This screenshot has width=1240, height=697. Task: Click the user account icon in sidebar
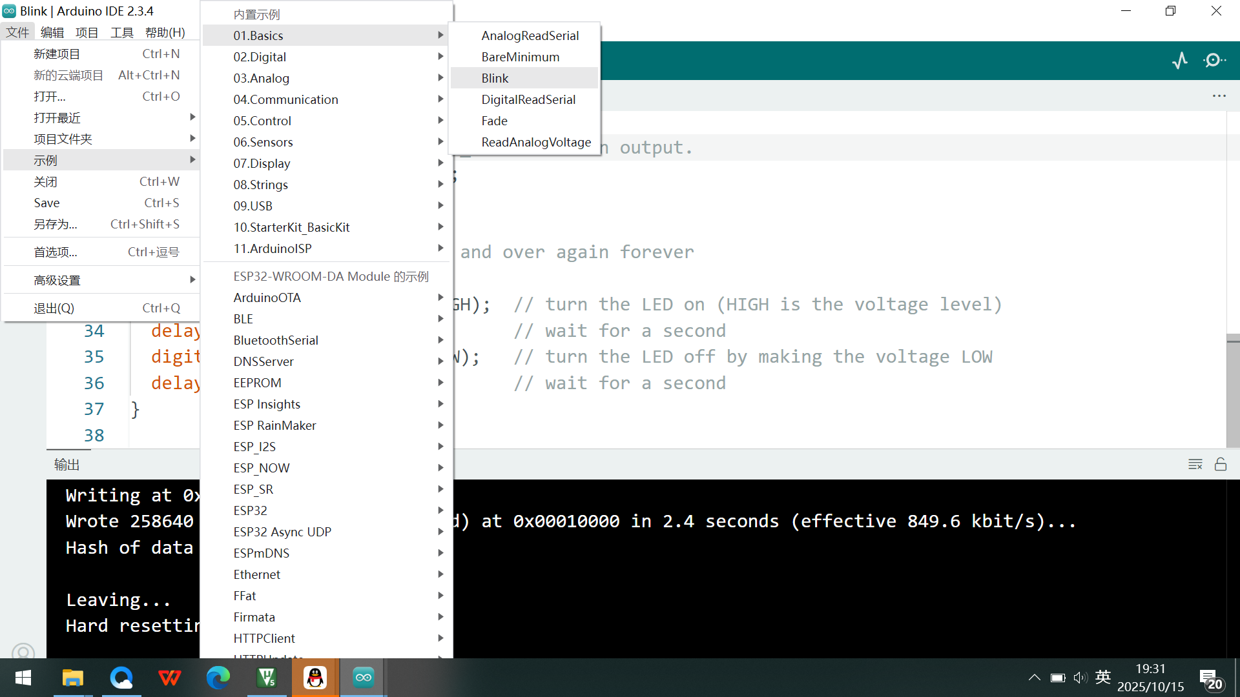click(x=23, y=652)
